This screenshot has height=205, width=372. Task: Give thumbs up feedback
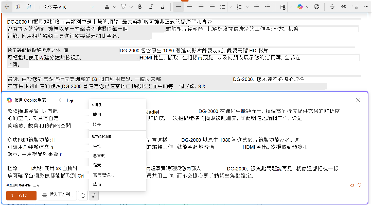(352, 185)
